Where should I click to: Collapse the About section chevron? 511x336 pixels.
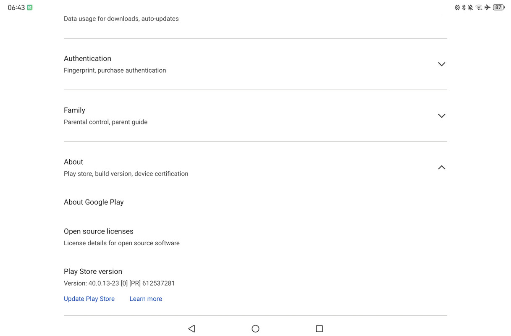point(441,167)
